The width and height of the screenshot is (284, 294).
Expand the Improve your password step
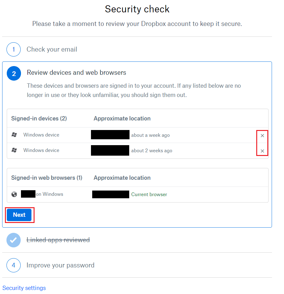[60, 265]
